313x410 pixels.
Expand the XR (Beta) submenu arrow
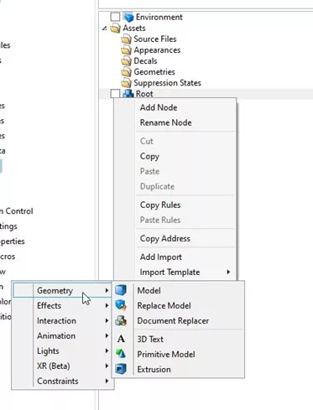107,366
